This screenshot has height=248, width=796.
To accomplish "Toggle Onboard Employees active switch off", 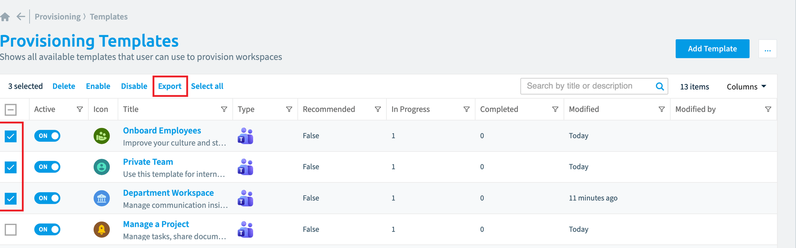I will coord(47,136).
